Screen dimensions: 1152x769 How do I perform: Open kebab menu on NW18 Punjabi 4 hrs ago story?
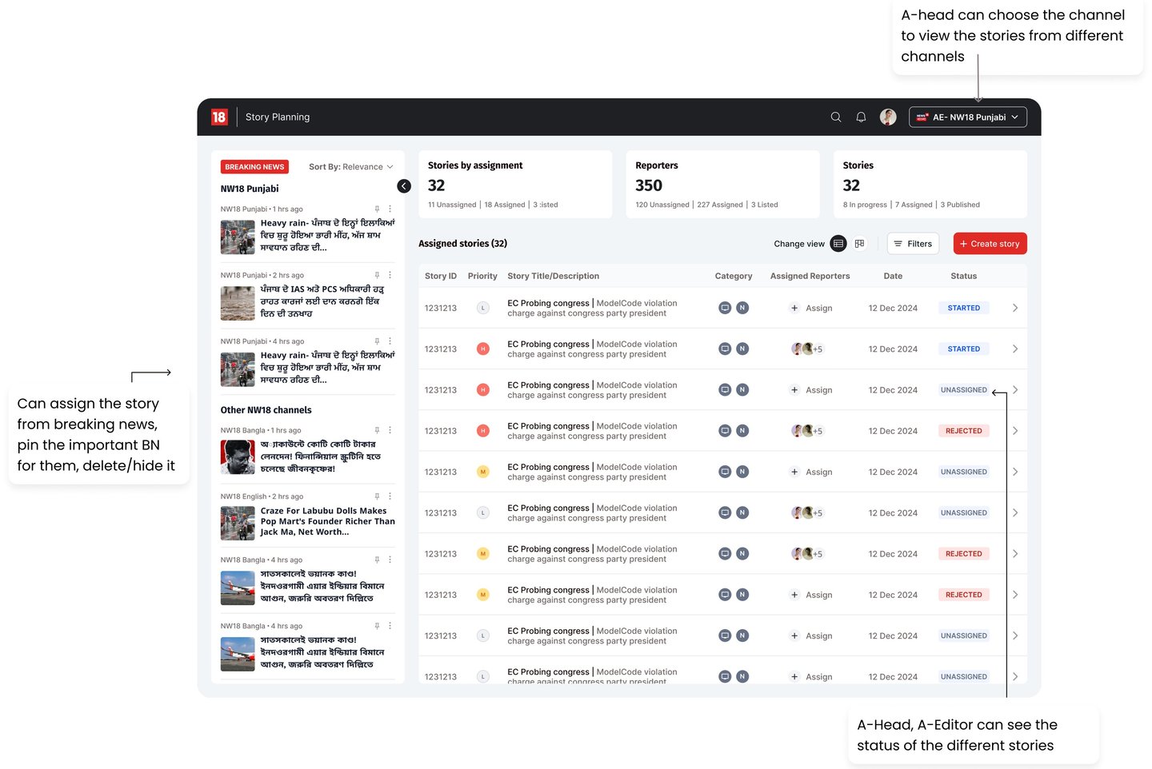pyautogui.click(x=390, y=341)
